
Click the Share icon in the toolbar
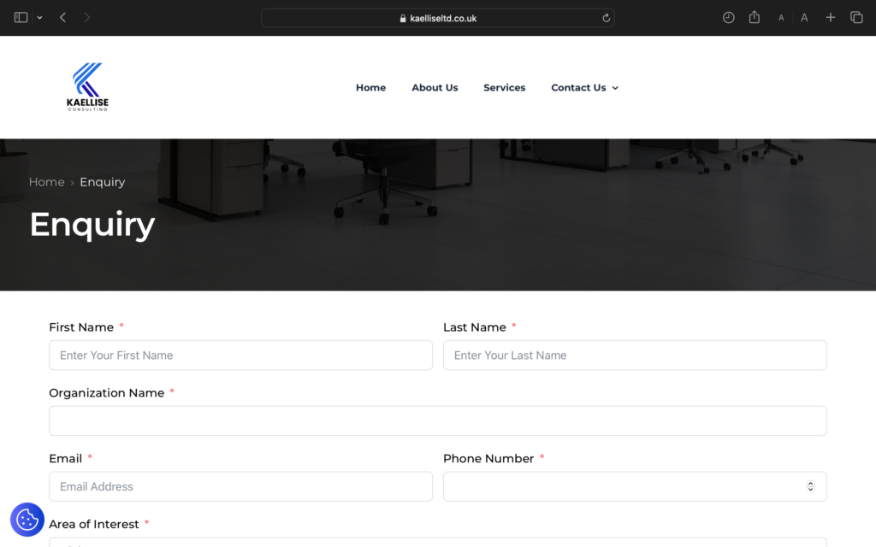tap(754, 17)
